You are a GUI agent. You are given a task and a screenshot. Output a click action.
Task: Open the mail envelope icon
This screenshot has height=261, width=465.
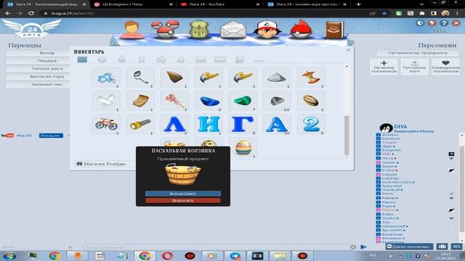pos(233,30)
